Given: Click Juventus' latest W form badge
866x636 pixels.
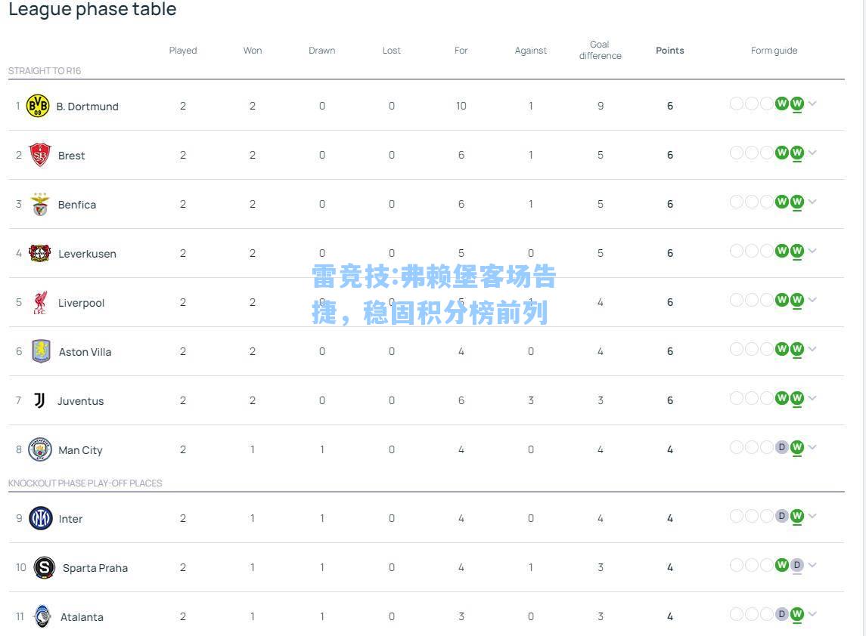Looking at the screenshot, I should click(x=796, y=398).
